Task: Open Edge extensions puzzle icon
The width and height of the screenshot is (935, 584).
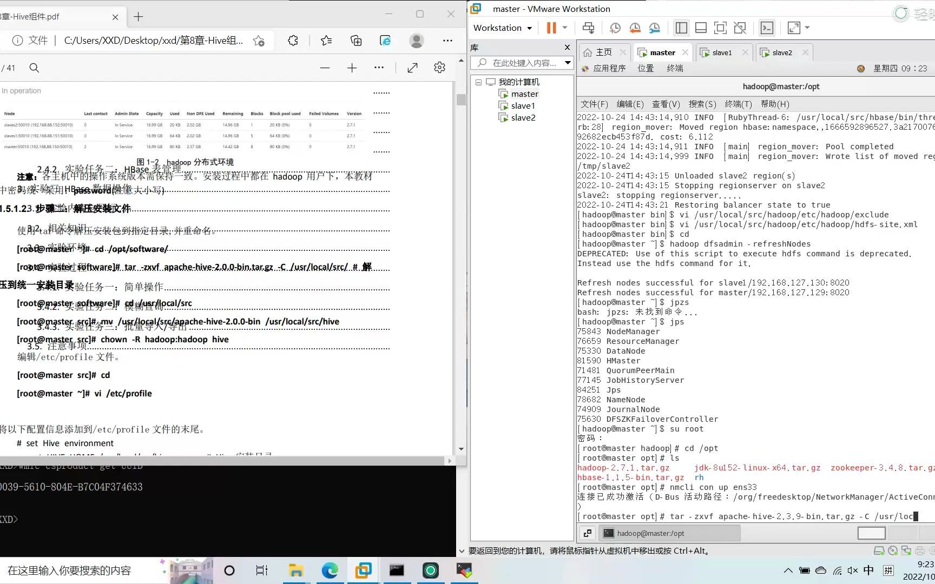Action: point(293,41)
